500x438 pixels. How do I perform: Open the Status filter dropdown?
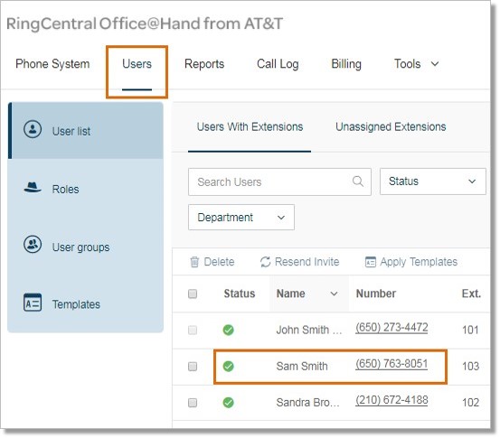[433, 182]
